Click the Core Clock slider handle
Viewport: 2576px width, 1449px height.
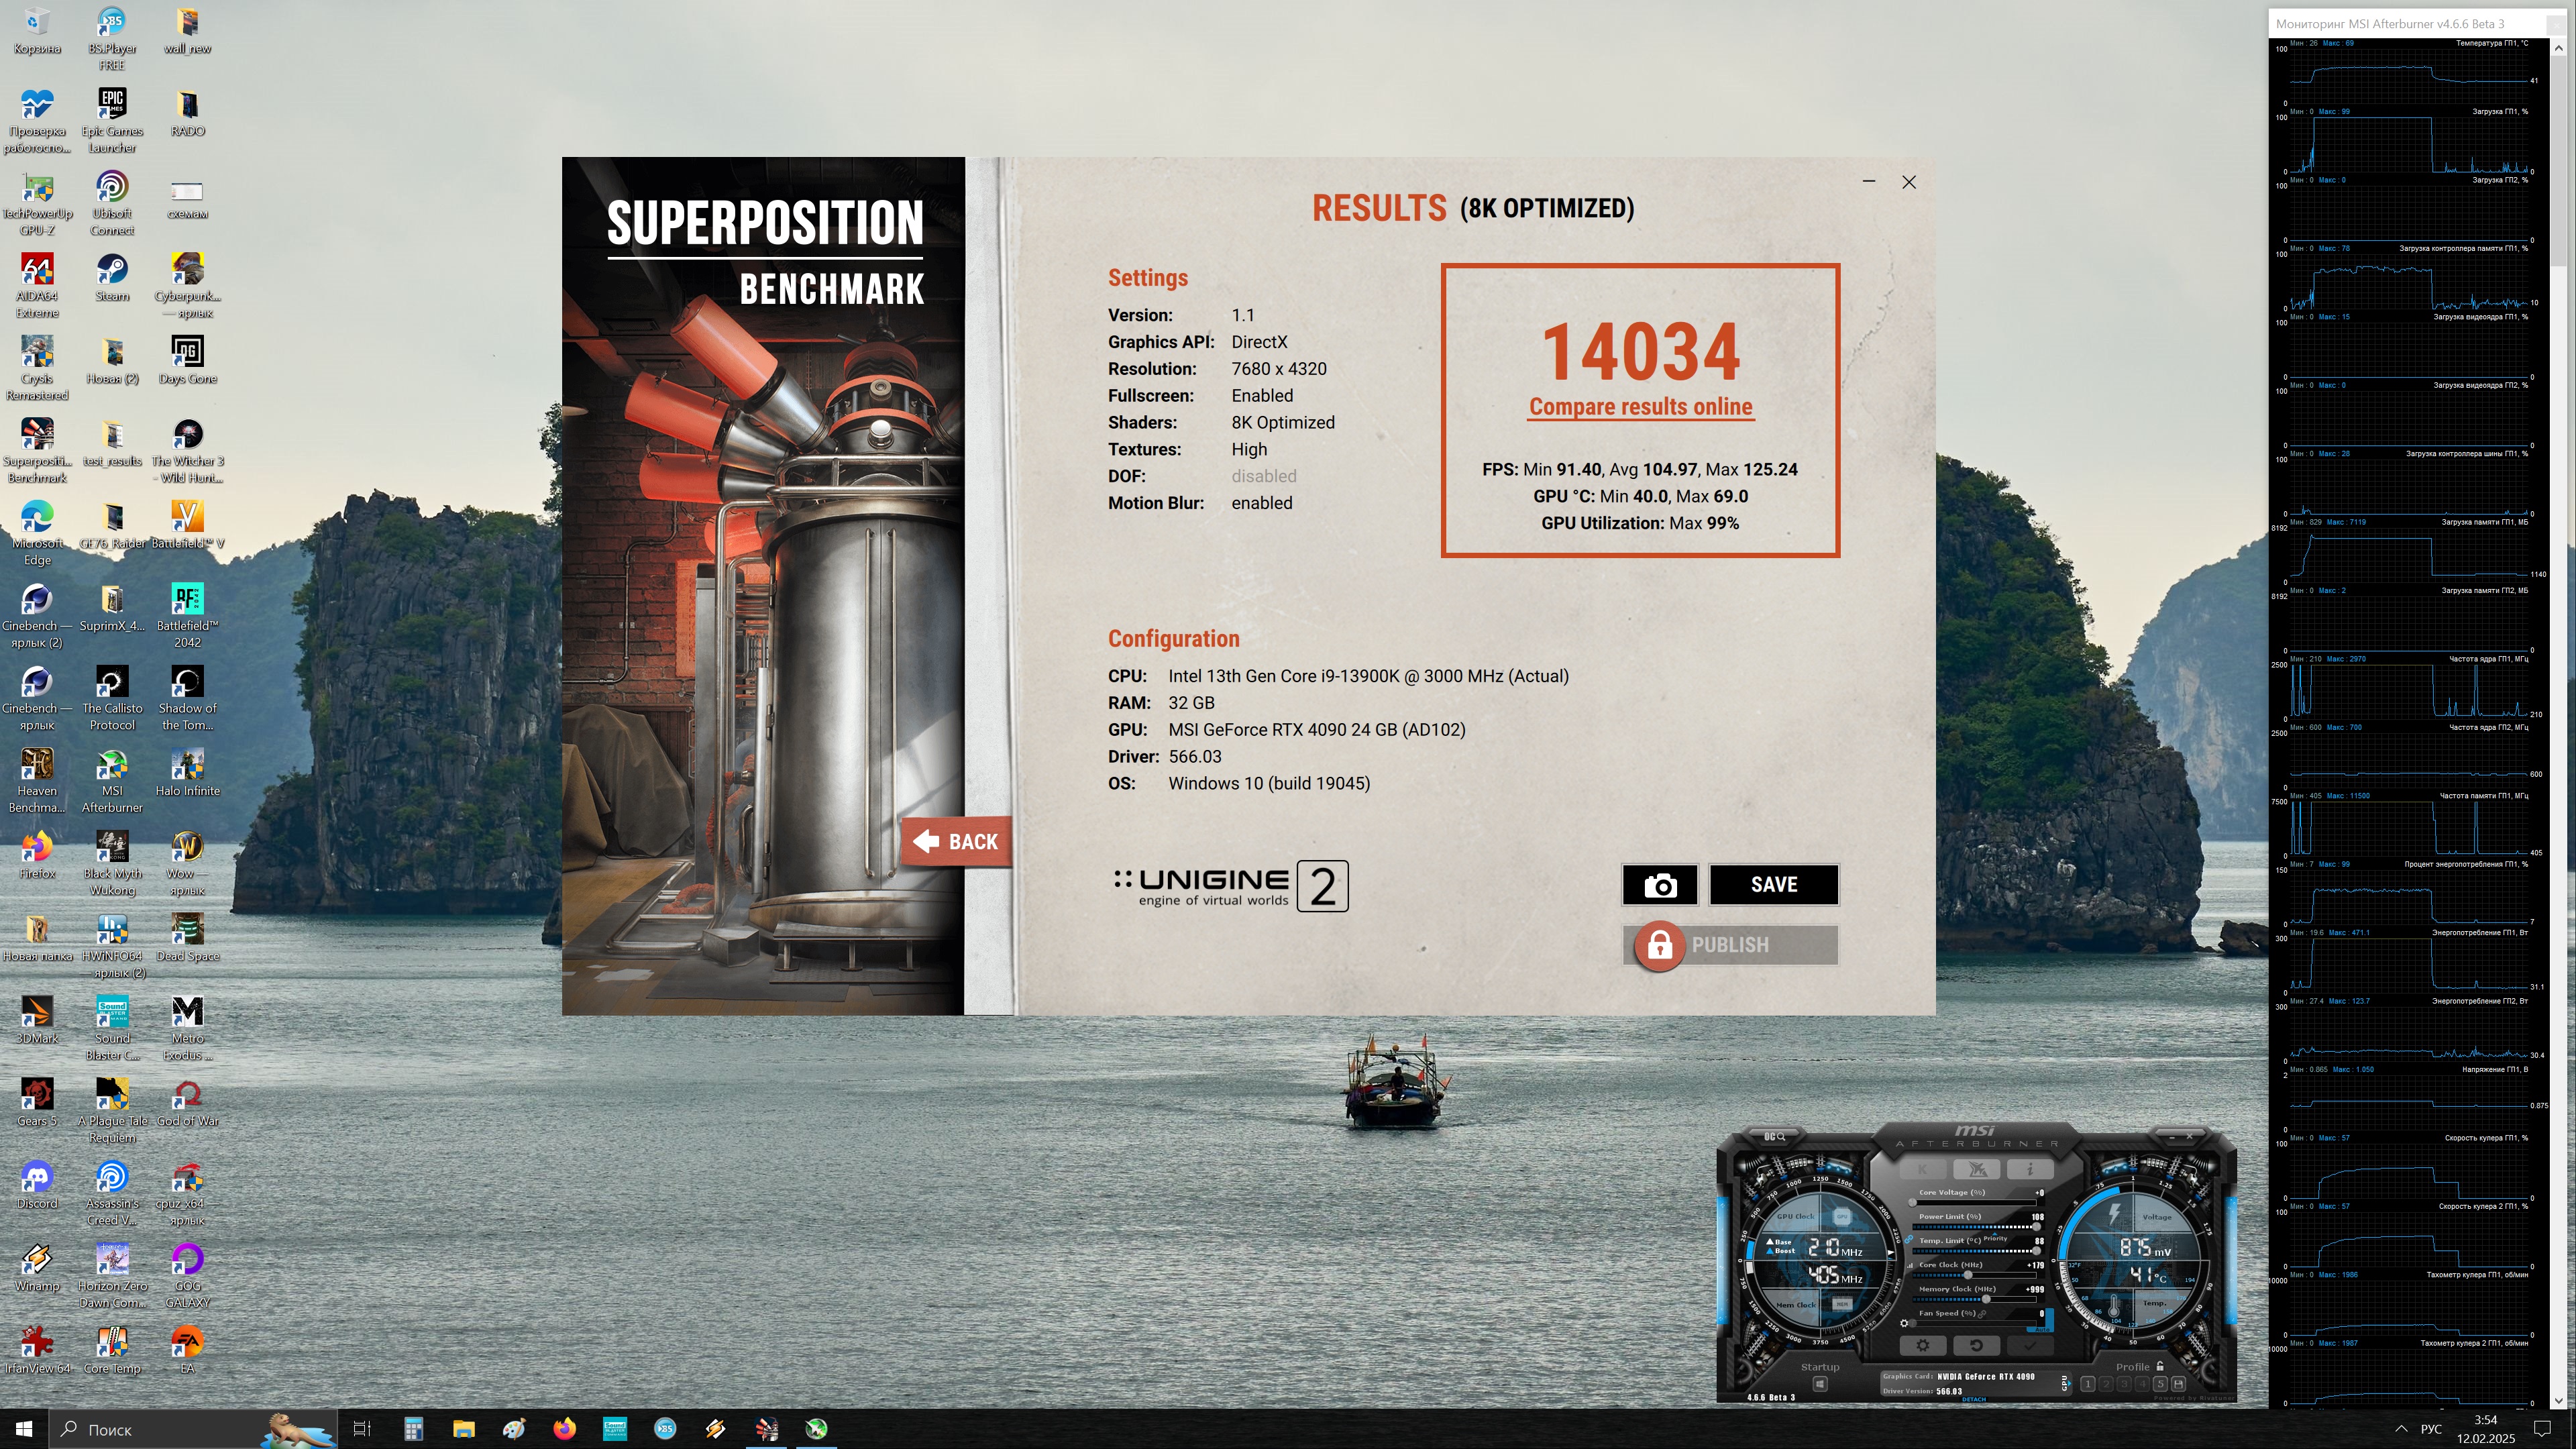[x=1968, y=1275]
